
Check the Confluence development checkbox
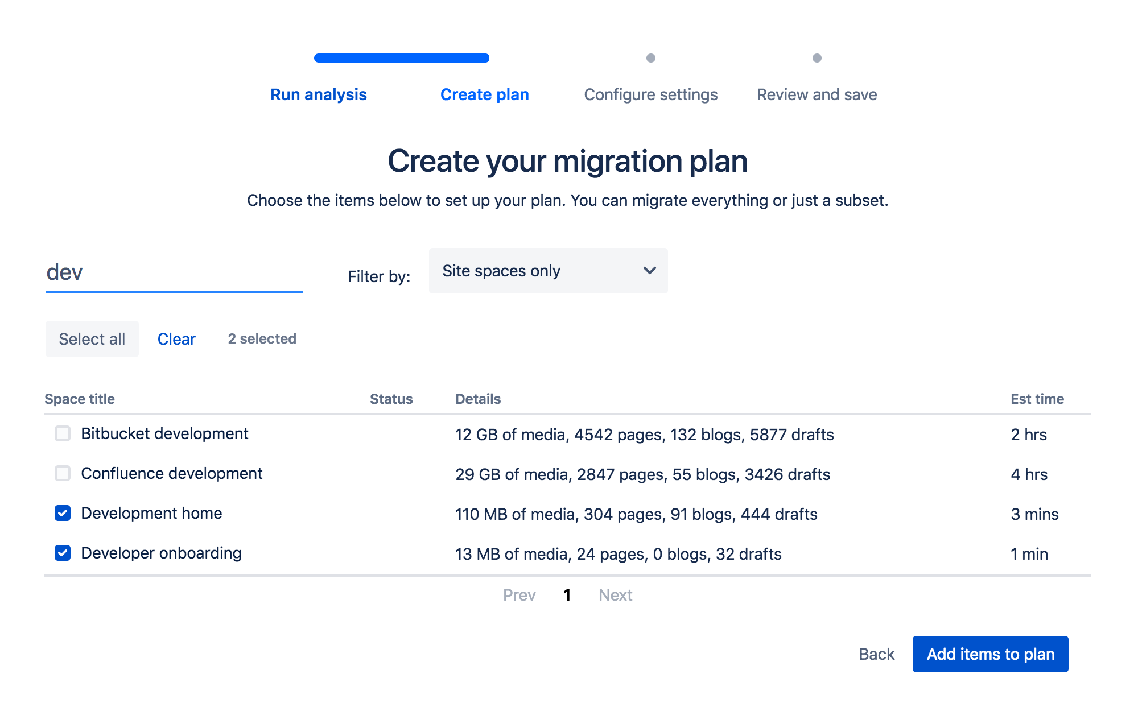63,473
